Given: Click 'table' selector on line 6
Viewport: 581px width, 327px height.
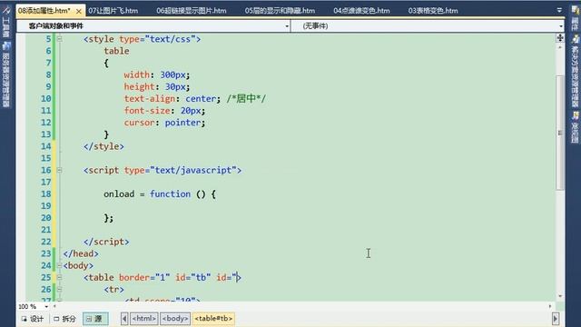Looking at the screenshot, I should pos(116,51).
